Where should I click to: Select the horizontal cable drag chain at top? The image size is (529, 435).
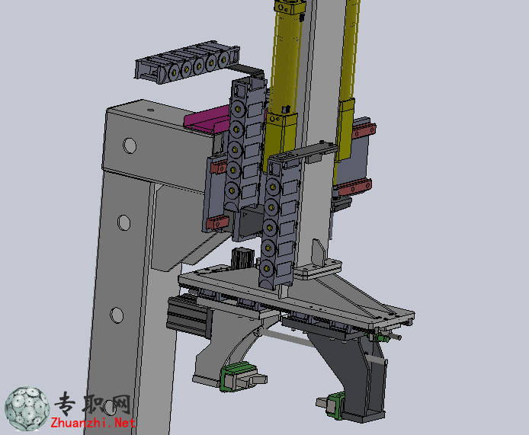pyautogui.click(x=188, y=62)
